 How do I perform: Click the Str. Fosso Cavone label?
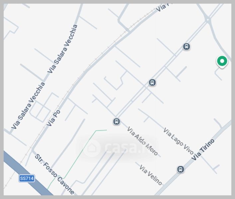coord(55,174)
